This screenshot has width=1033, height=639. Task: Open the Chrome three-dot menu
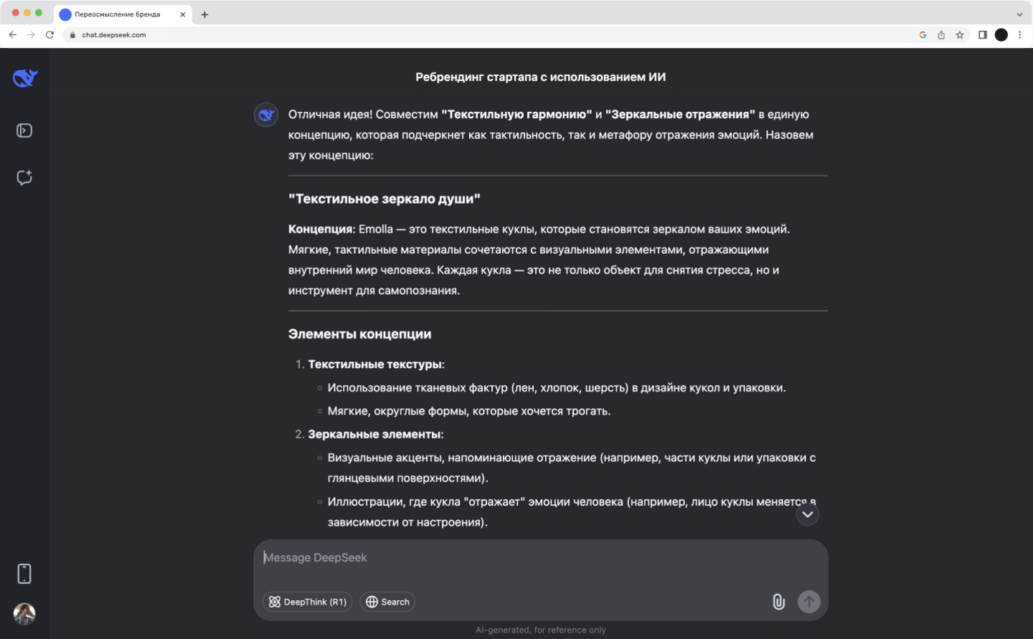tap(1019, 34)
